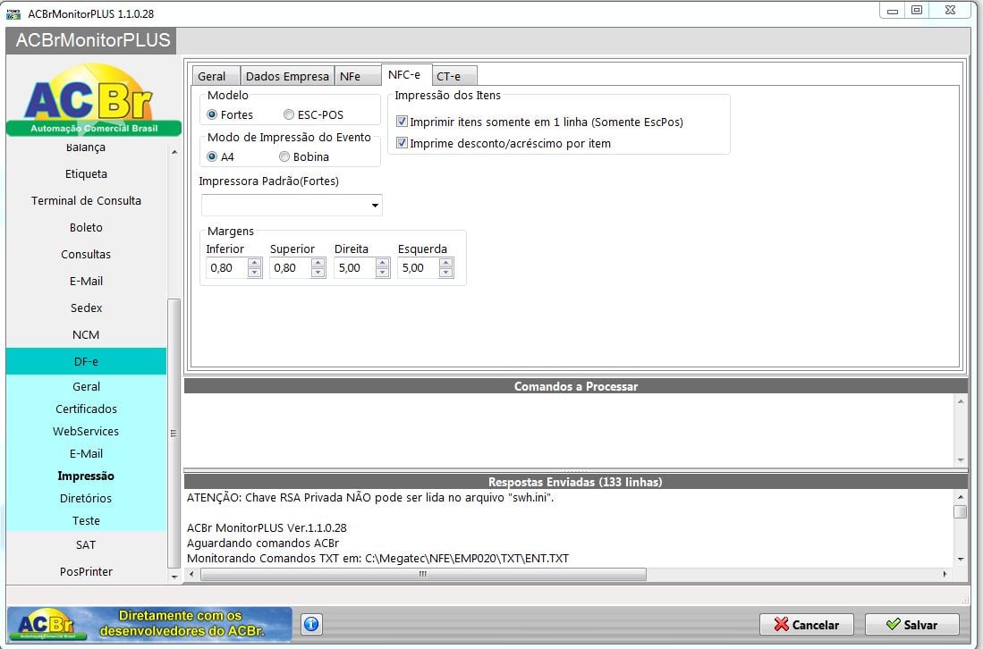Open the E-Mail sub-item under DF-e
This screenshot has width=983, height=649.
(86, 453)
